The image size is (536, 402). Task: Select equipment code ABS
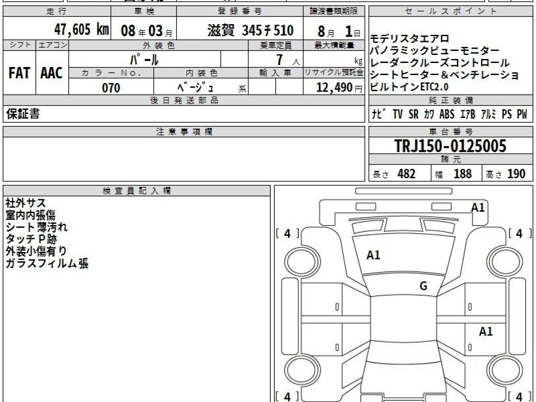coord(447,114)
